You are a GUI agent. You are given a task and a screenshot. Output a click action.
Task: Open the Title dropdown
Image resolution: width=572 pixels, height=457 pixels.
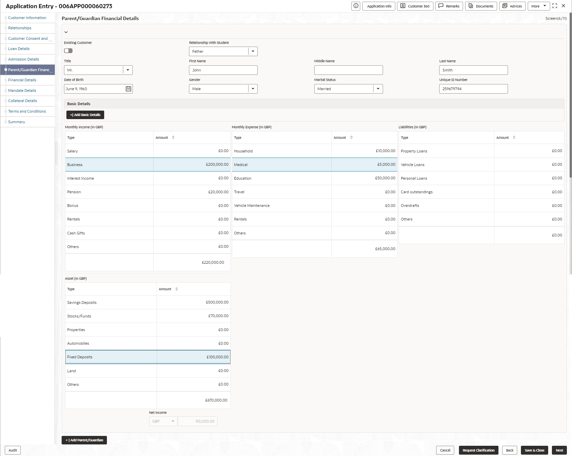click(x=128, y=70)
